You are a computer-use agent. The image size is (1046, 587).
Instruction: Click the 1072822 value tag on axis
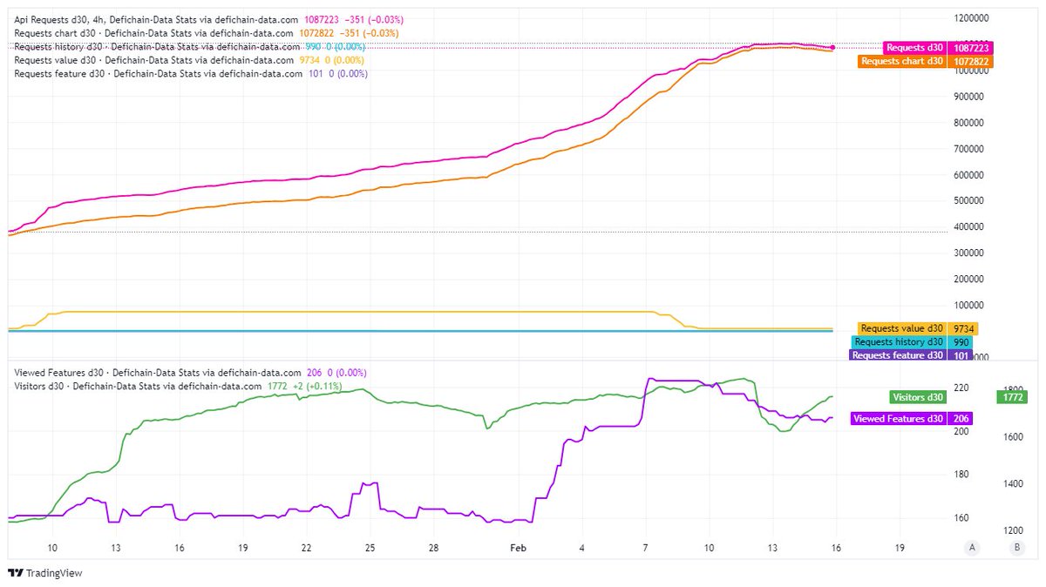click(x=971, y=62)
